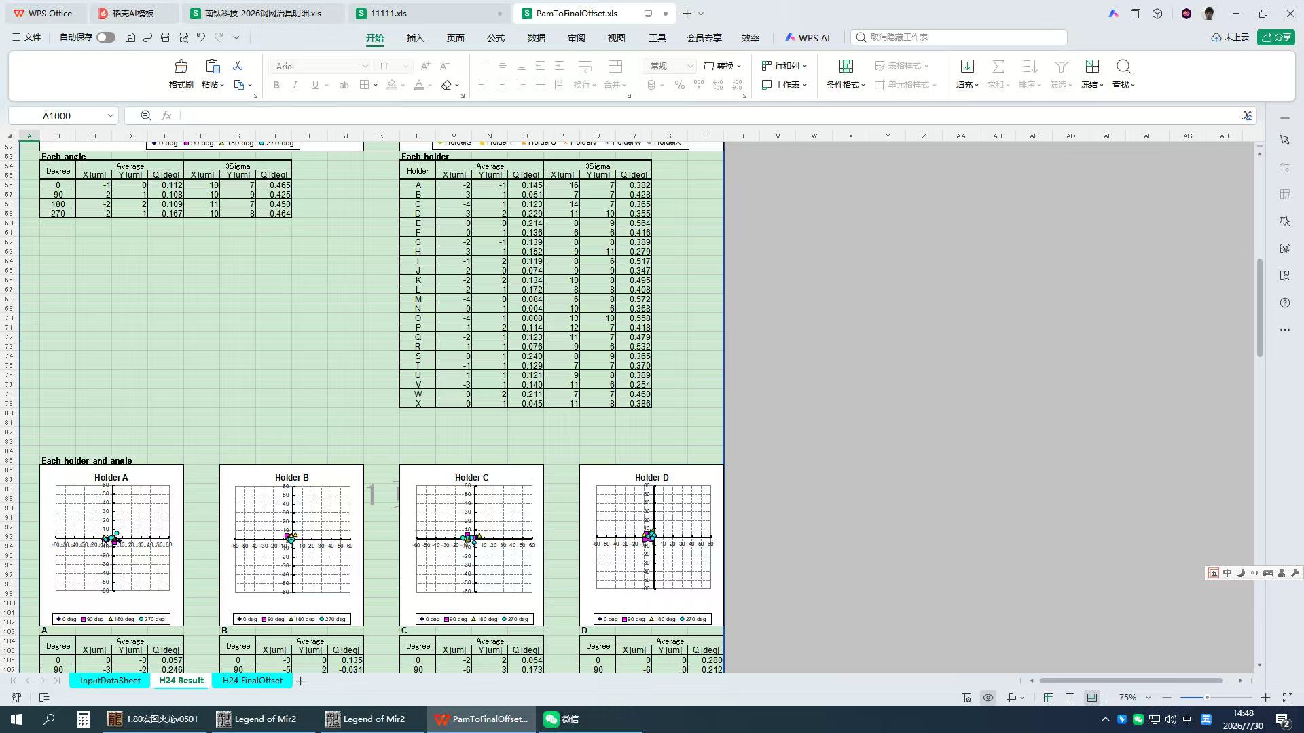Toggle Bold formatting button

pos(276,85)
